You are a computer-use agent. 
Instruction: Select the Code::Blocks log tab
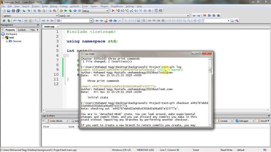56,121
